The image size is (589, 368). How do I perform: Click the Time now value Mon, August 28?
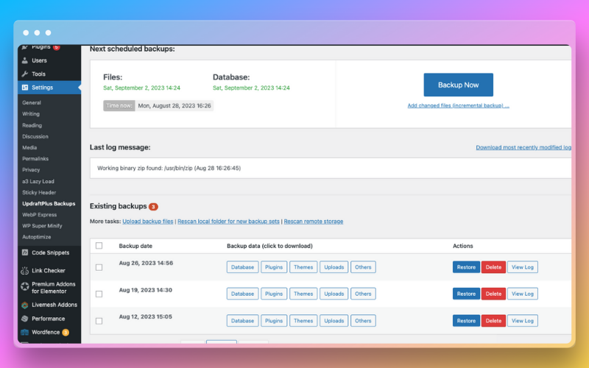click(x=174, y=106)
